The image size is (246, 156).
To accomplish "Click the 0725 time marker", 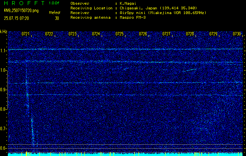I will coord(119,34).
